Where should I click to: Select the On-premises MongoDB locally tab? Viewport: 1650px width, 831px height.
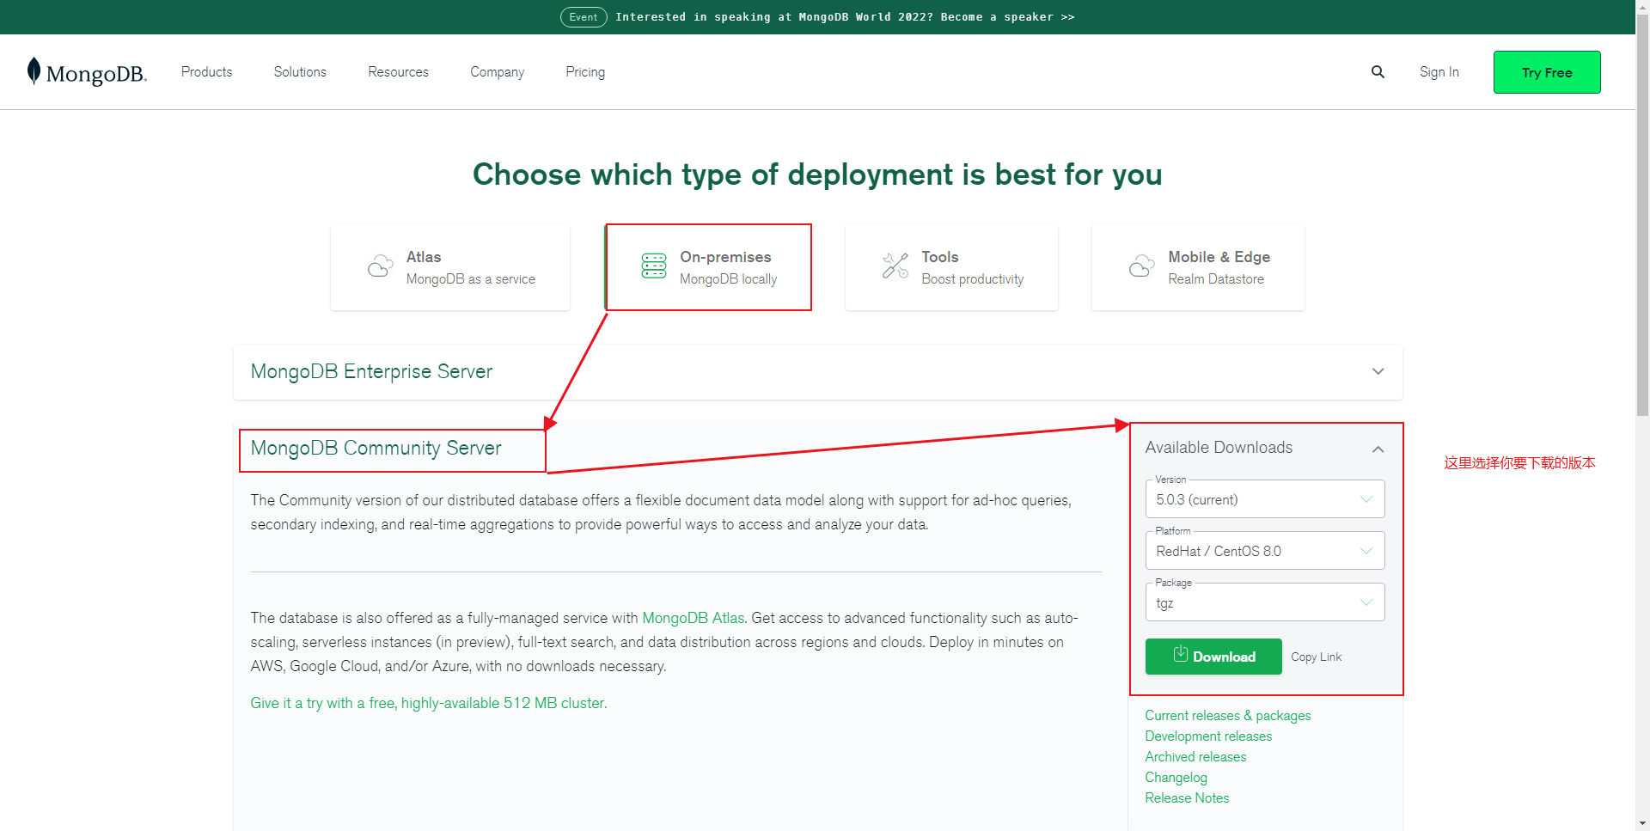pos(708,267)
